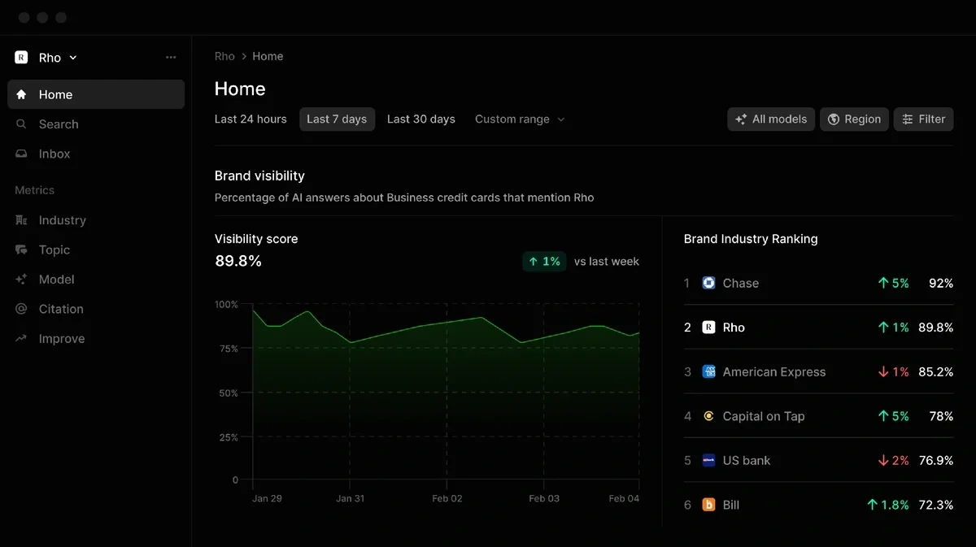
Task: Open the Region selector
Action: (854, 119)
